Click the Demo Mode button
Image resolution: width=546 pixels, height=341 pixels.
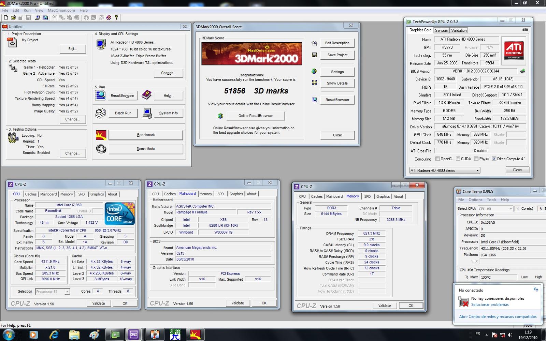[x=146, y=149]
